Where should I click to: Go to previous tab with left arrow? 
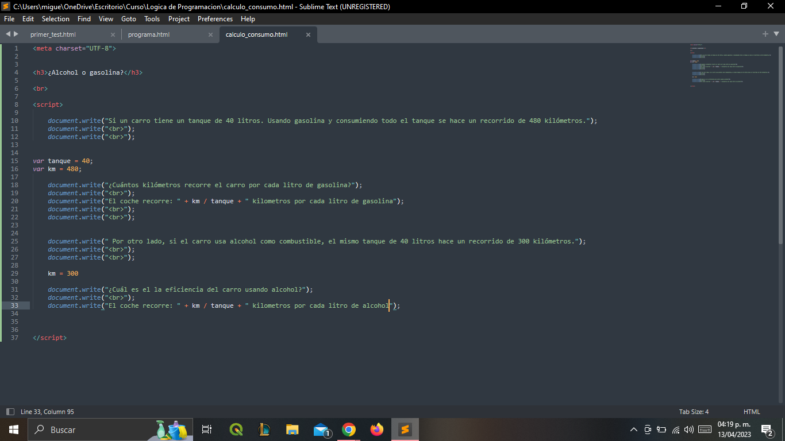coord(8,34)
